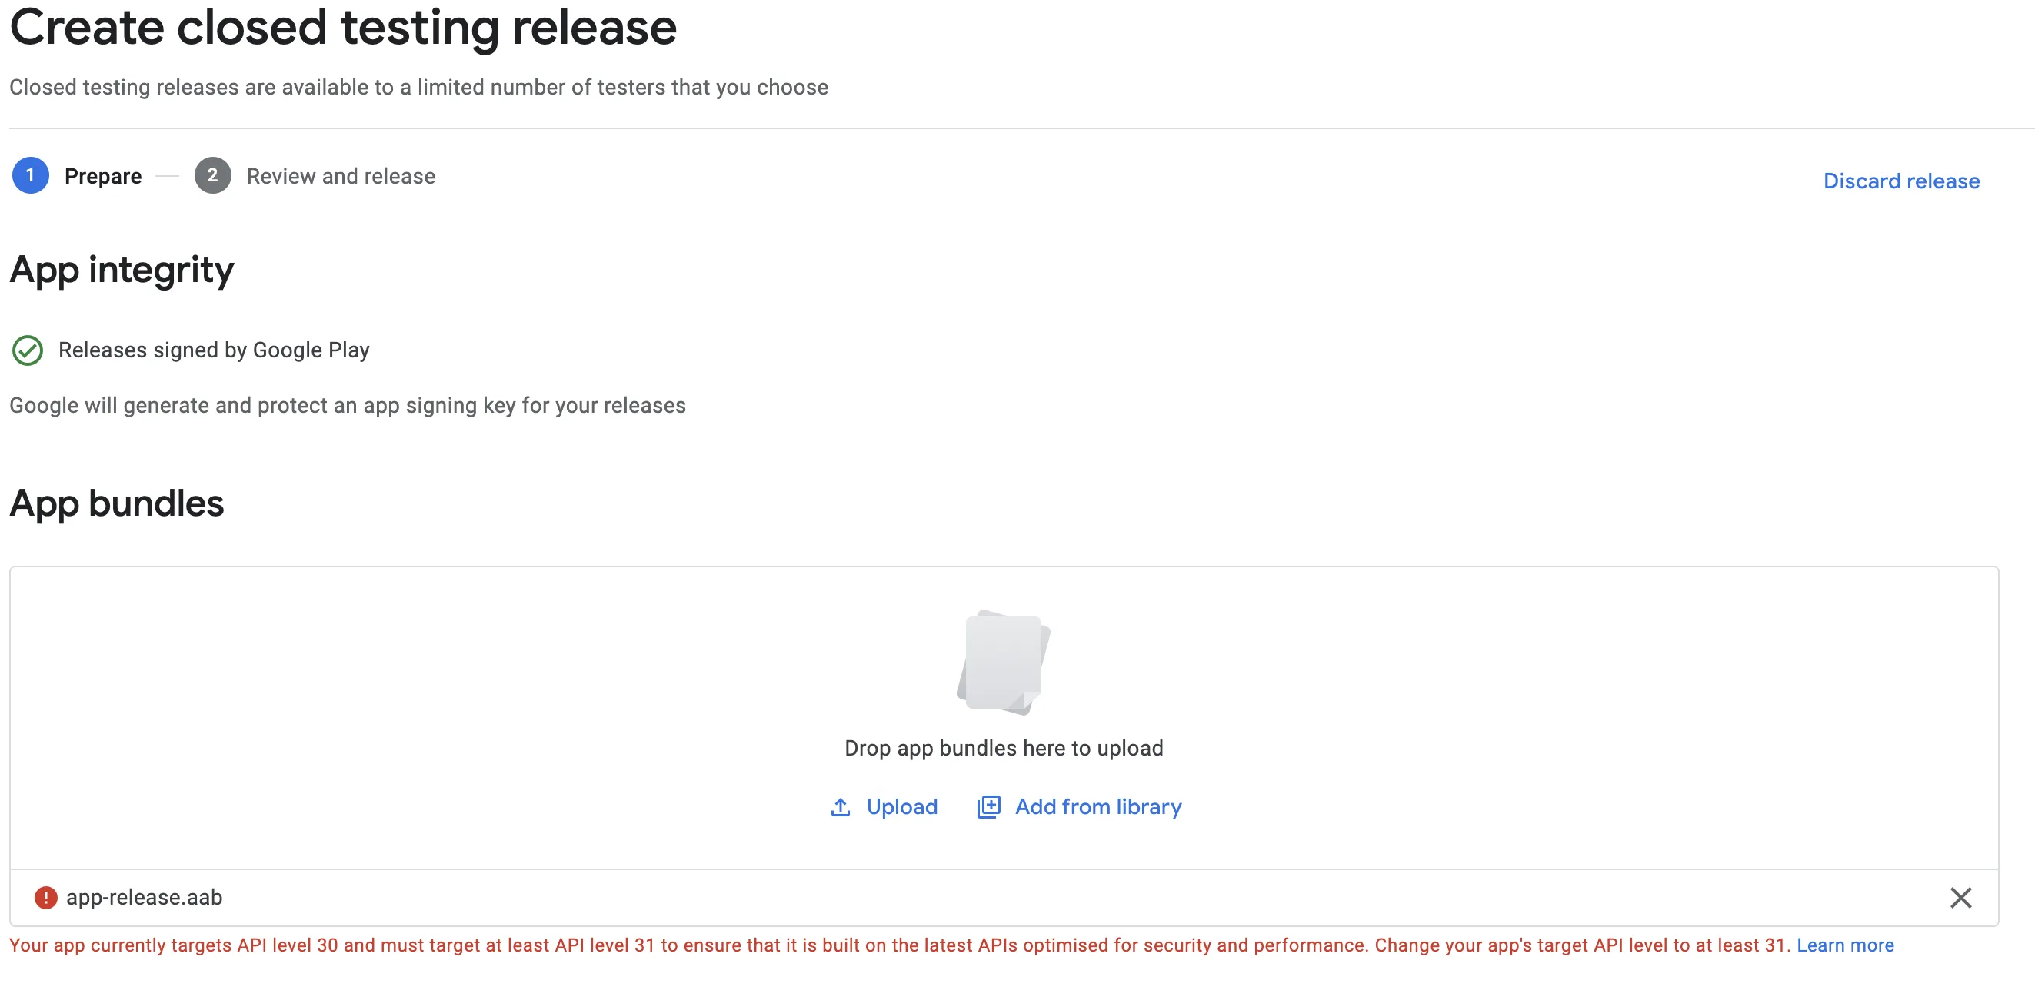
Task: Click the Drop app bundles here text
Action: (1004, 748)
